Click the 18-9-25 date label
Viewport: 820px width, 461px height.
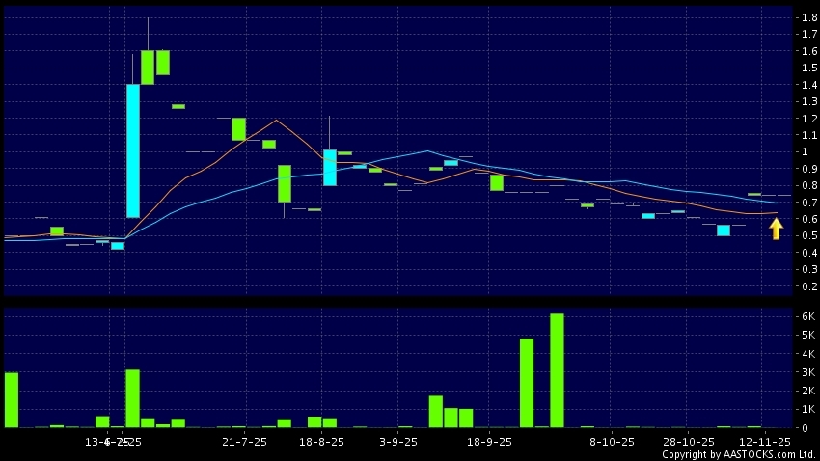489,442
